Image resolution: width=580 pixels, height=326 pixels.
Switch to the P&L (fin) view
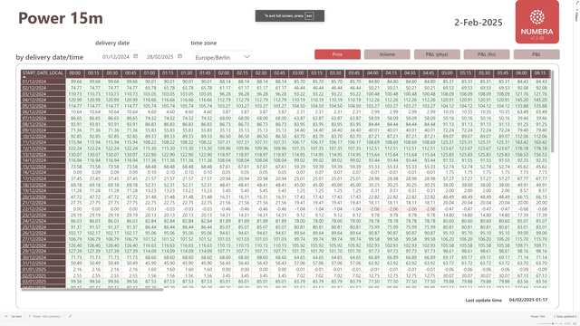point(487,54)
